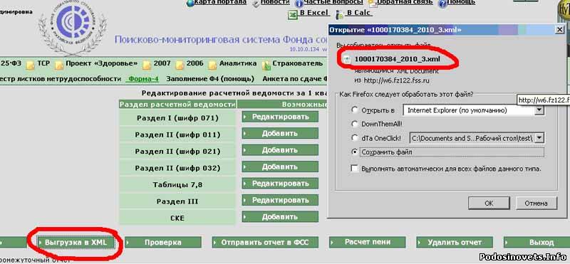Click the XML file icon in dialog
The width and height of the screenshot is (570, 264).
tap(347, 60)
